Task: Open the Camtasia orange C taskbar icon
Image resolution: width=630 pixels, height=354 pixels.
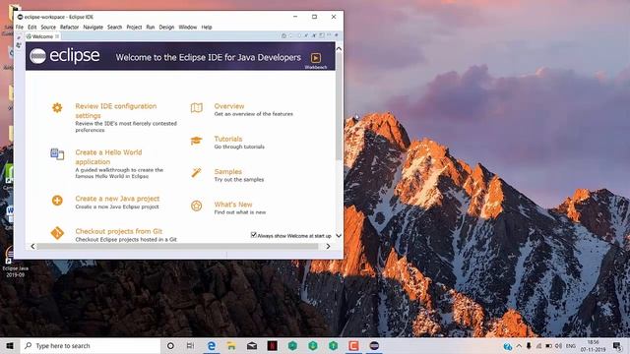Action: (353, 345)
